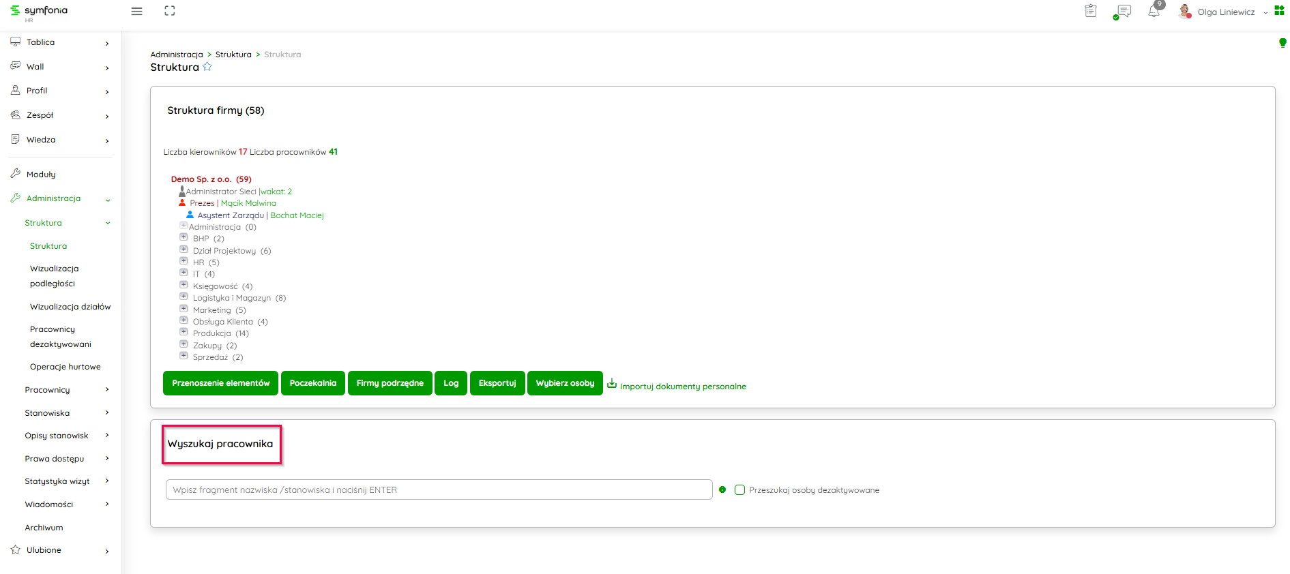This screenshot has height=574, width=1290.
Task: Expand the Produkcja department node
Action: 184,332
